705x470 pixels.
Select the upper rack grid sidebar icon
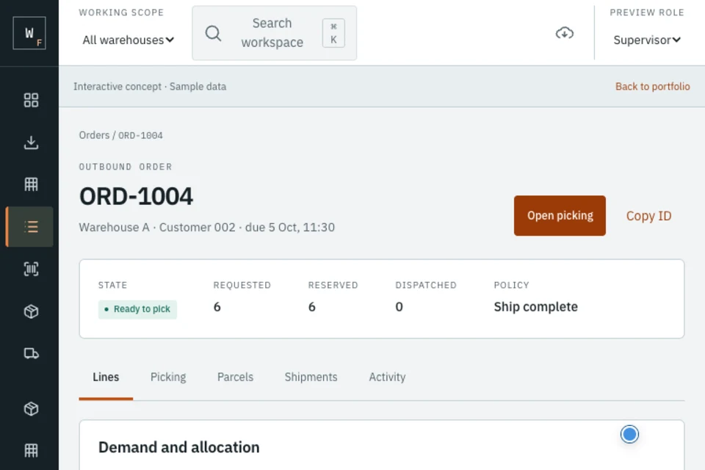click(x=31, y=184)
